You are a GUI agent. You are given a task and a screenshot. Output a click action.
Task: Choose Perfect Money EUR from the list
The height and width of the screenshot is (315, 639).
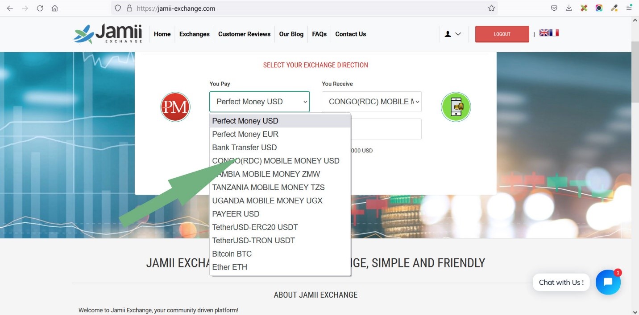[280, 134]
